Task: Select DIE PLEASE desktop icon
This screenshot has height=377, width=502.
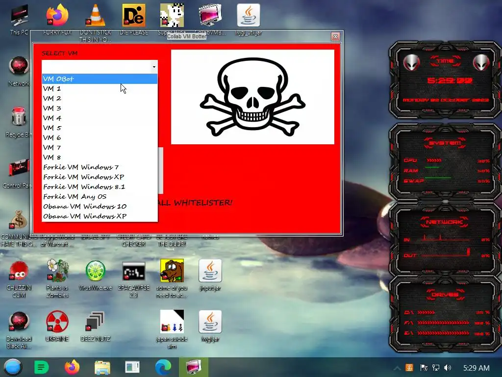Action: tap(134, 19)
